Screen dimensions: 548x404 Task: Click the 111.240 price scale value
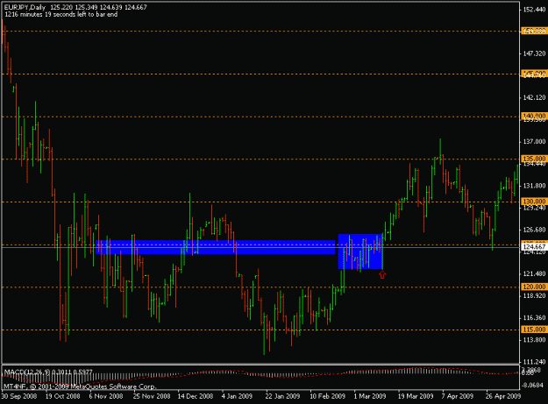534,362
